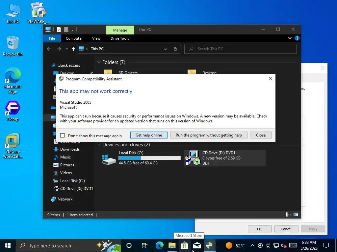Open File Explorer taskbar icon
The width and height of the screenshot is (337, 252).
coord(172,245)
